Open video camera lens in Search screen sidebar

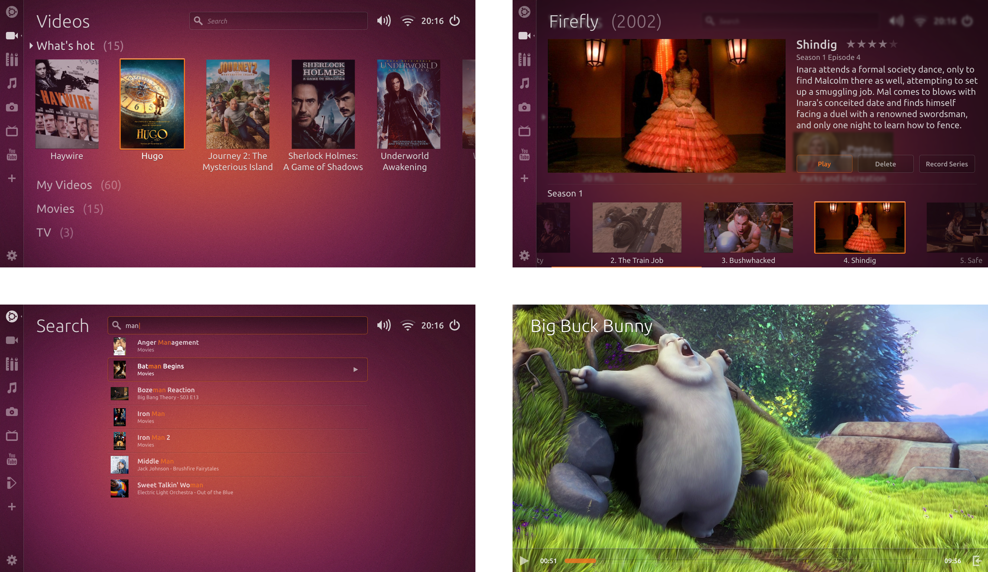[12, 340]
